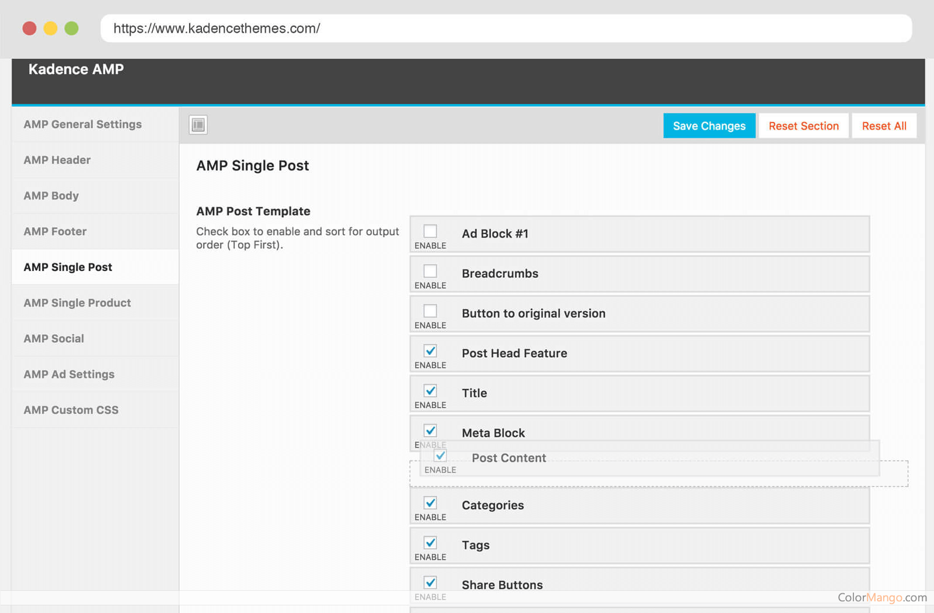The width and height of the screenshot is (934, 613).
Task: Disable the Tags checkbox
Action: pyautogui.click(x=430, y=542)
